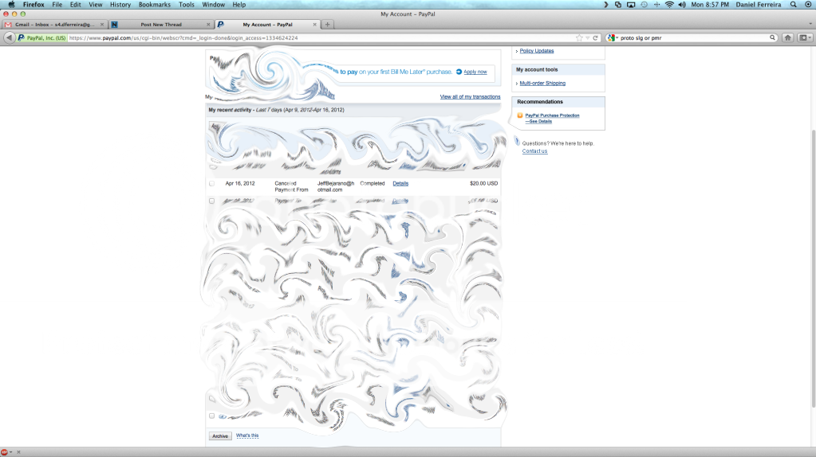Image resolution: width=816 pixels, height=457 pixels.
Task: Click the Contact us link
Action: (x=534, y=151)
